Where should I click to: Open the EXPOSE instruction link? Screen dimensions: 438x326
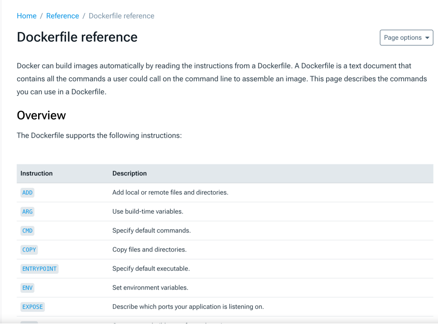[x=32, y=307]
